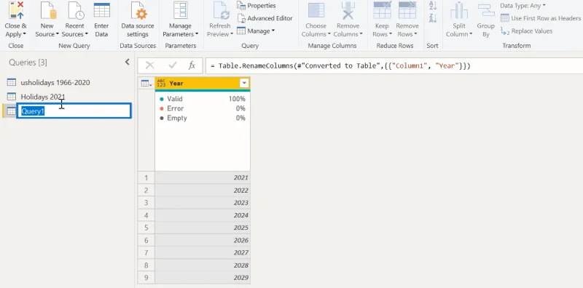Expand the Recent Sources dropdown
The height and width of the screenshot is (288, 583).
pos(86,34)
